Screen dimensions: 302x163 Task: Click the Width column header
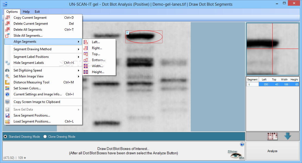(284, 79)
